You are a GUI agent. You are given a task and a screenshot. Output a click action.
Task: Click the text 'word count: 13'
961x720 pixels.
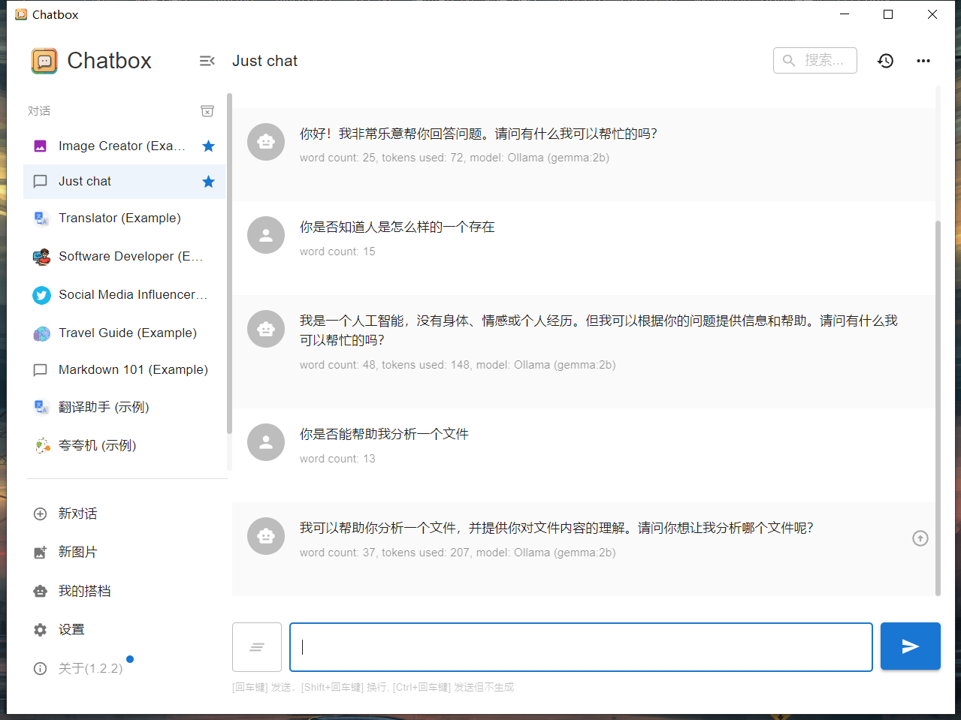337,459
